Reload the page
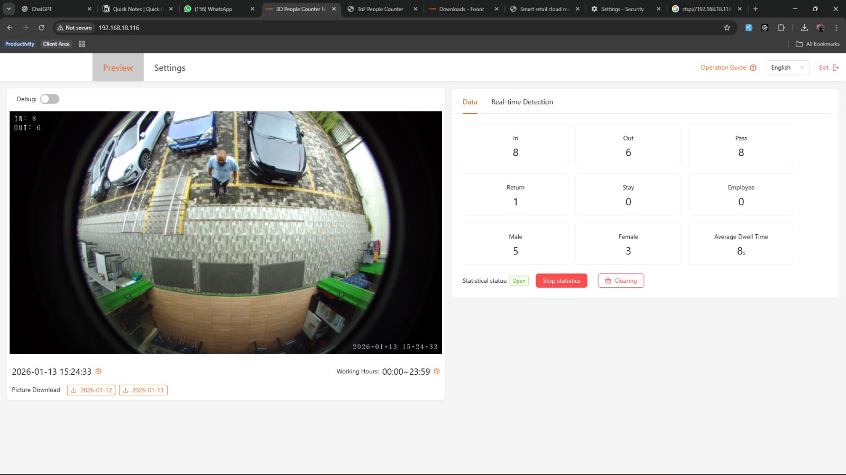Screen dimensions: 846x475 coord(41,27)
